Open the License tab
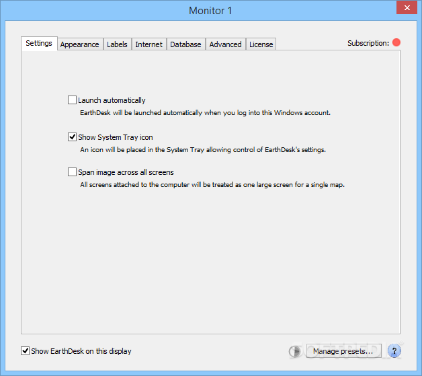422x376 pixels. (x=261, y=44)
